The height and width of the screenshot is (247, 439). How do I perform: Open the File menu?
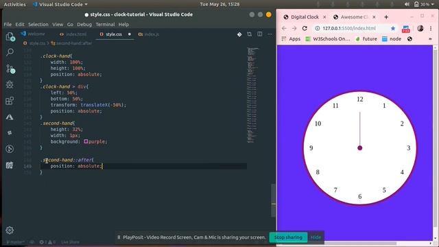[x=8, y=25]
